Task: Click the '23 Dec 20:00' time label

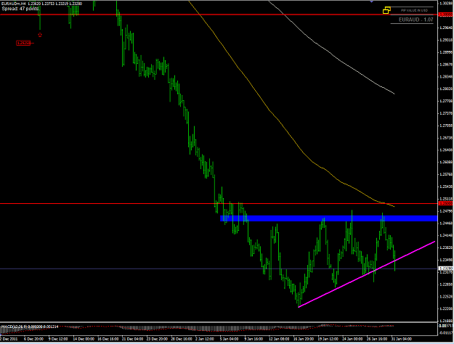Action: [x=157, y=339]
